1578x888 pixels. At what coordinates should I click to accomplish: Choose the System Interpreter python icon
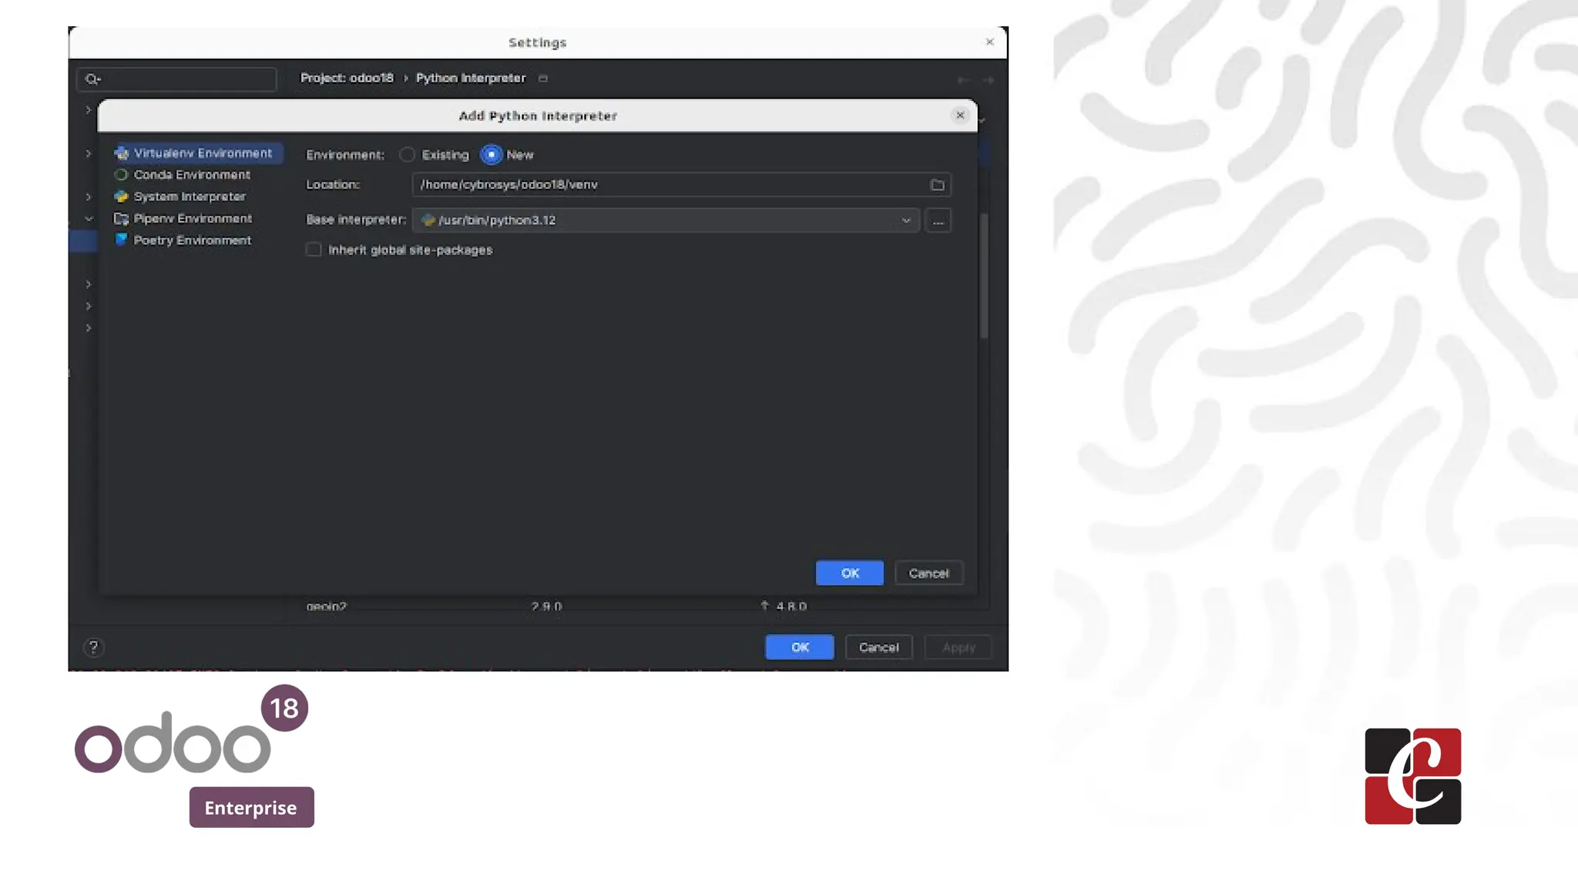[x=121, y=197]
